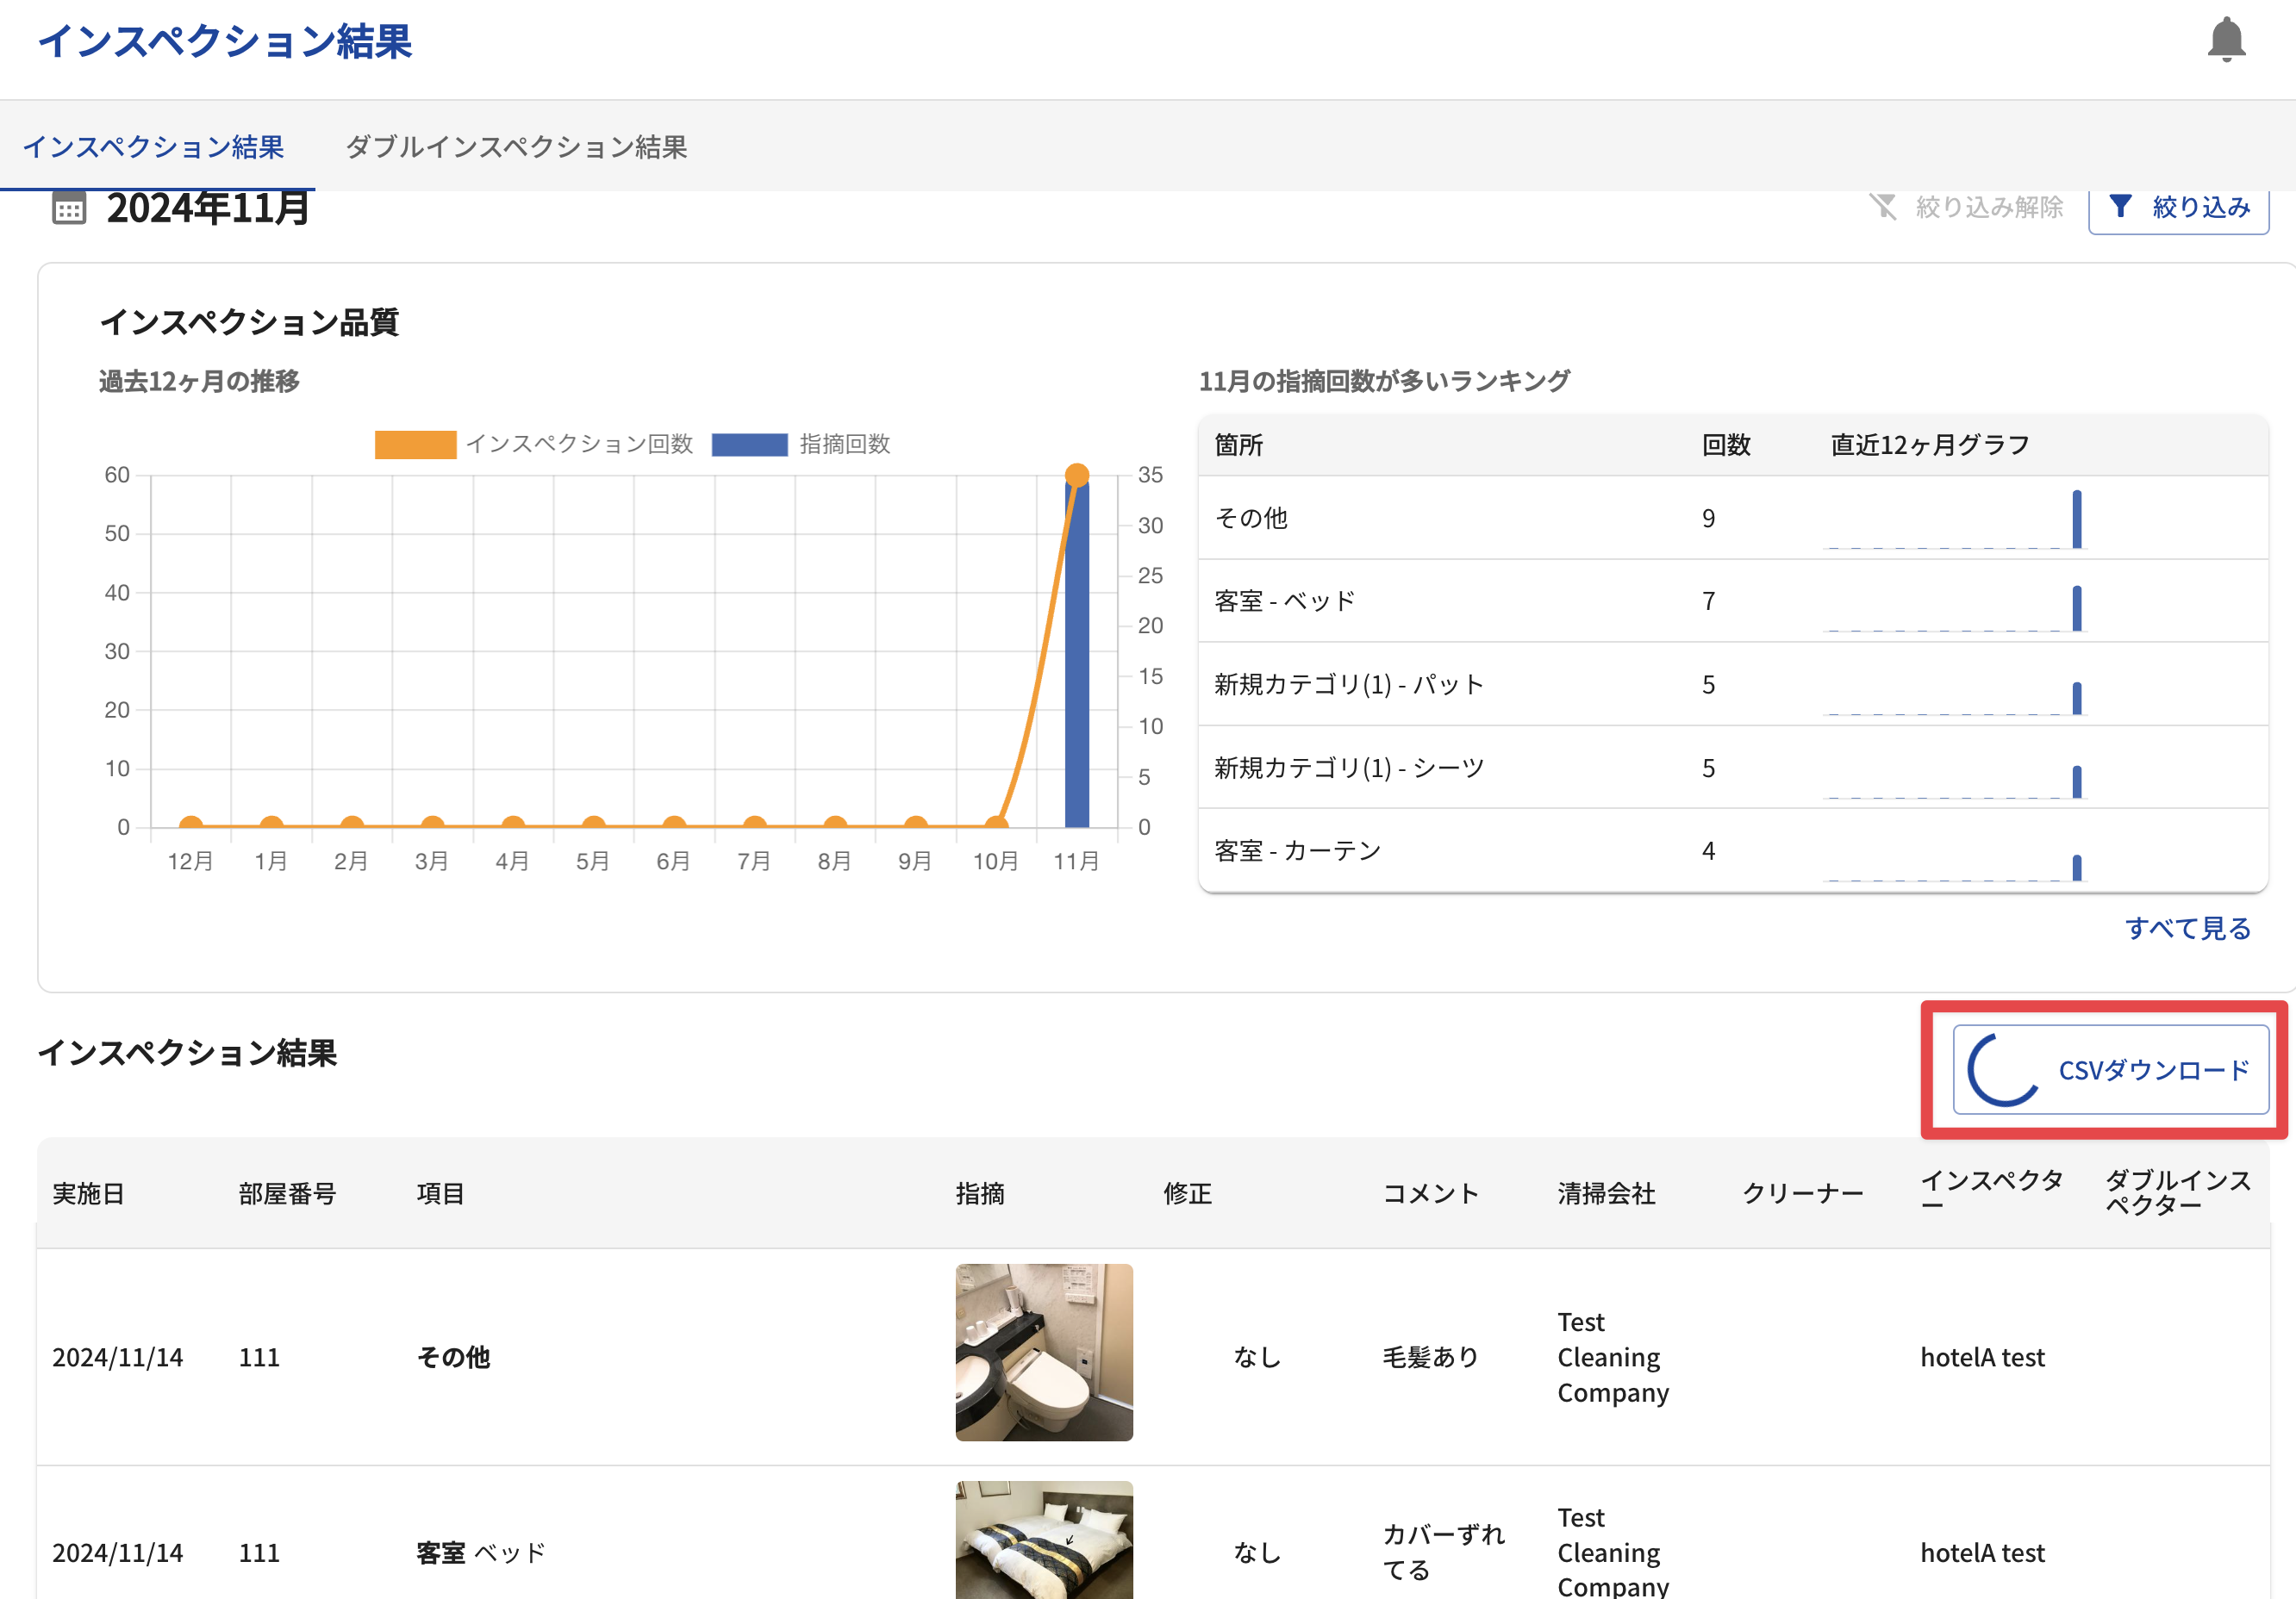The width and height of the screenshot is (2296, 1599).
Task: Click the crossed-out filter icon for 絞り込み解除
Action: tap(1883, 207)
